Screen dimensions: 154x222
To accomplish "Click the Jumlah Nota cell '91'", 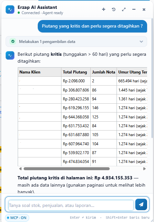I will (103, 162).
